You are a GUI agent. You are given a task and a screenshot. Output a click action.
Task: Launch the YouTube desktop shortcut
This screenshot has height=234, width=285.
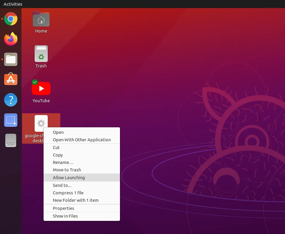coord(41,89)
